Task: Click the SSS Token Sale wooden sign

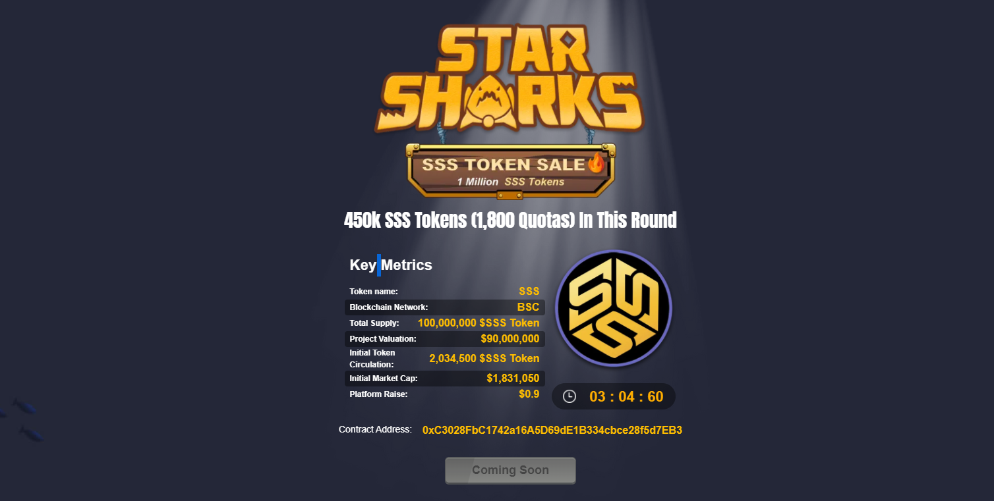Action: click(511, 171)
